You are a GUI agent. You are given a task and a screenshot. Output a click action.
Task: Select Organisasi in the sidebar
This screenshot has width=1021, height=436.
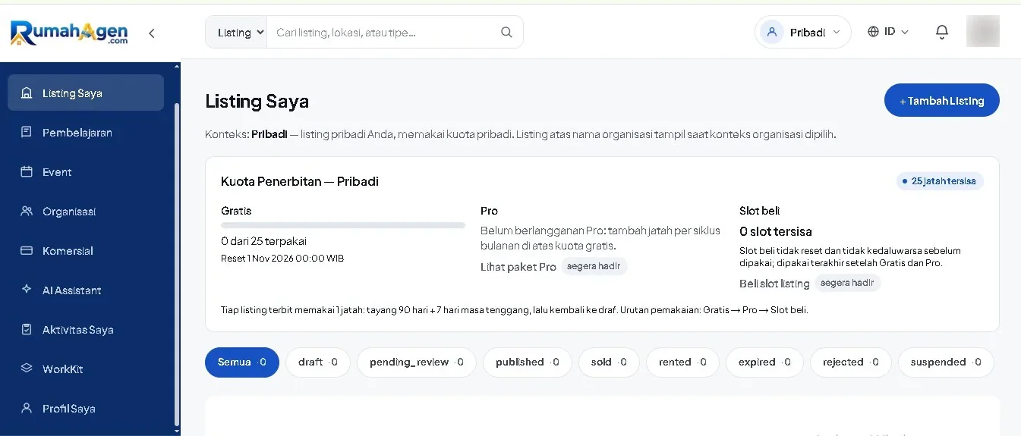(86, 211)
